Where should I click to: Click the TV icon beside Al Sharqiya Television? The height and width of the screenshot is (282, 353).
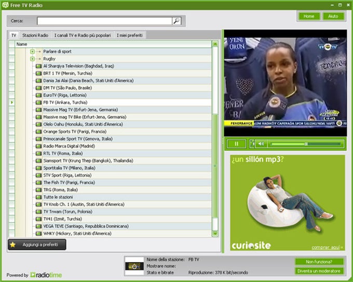coord(39,66)
